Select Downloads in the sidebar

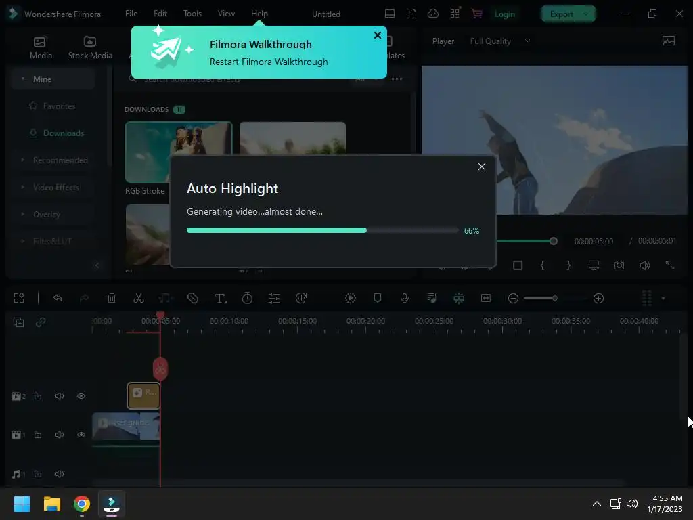pyautogui.click(x=57, y=133)
